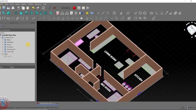Expand the furniture group

click(x=2, y=47)
